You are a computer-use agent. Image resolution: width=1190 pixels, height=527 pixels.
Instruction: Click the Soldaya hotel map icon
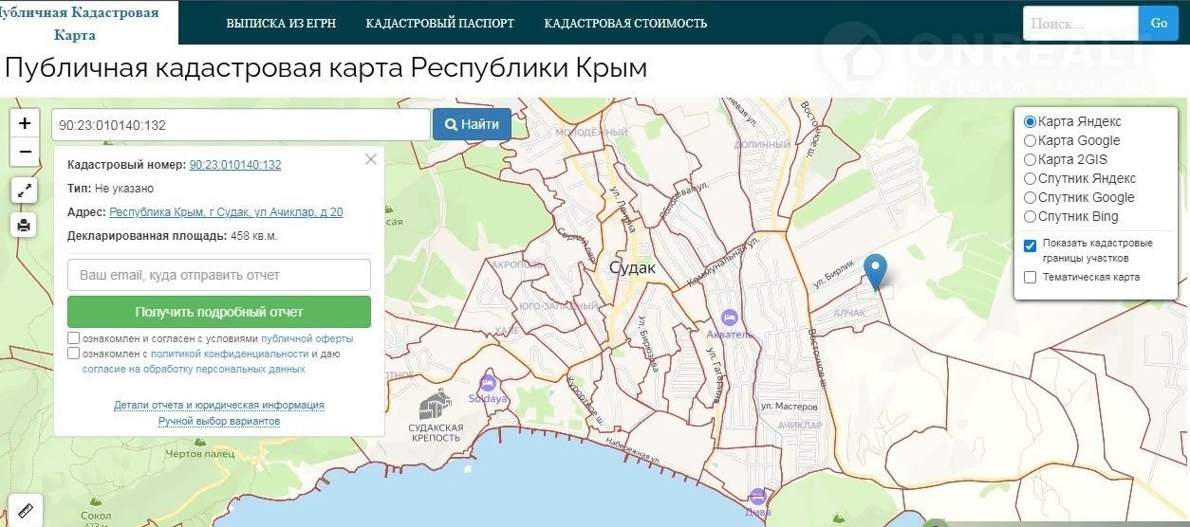pyautogui.click(x=489, y=382)
